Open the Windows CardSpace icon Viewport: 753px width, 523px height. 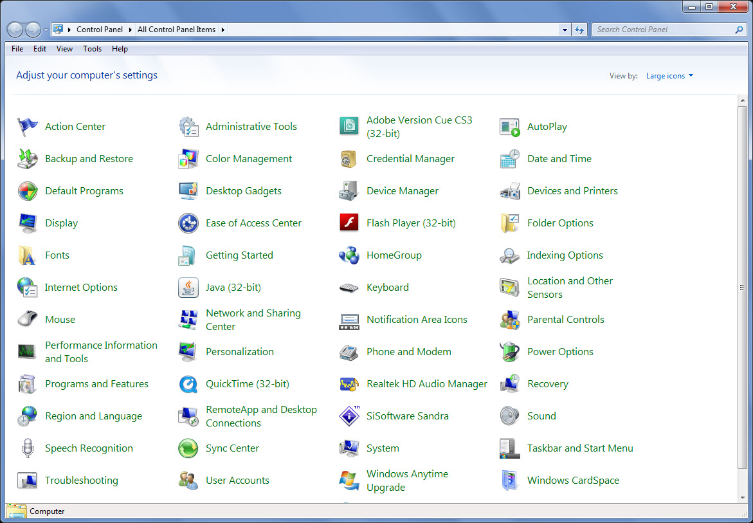(x=509, y=481)
